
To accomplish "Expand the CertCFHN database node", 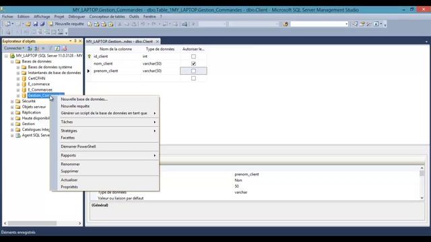I will (x=18, y=79).
